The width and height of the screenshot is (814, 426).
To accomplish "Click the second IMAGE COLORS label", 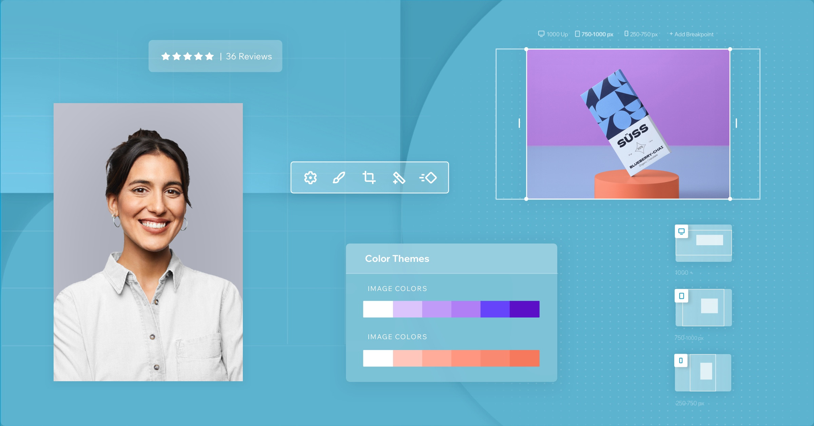I will coord(398,337).
